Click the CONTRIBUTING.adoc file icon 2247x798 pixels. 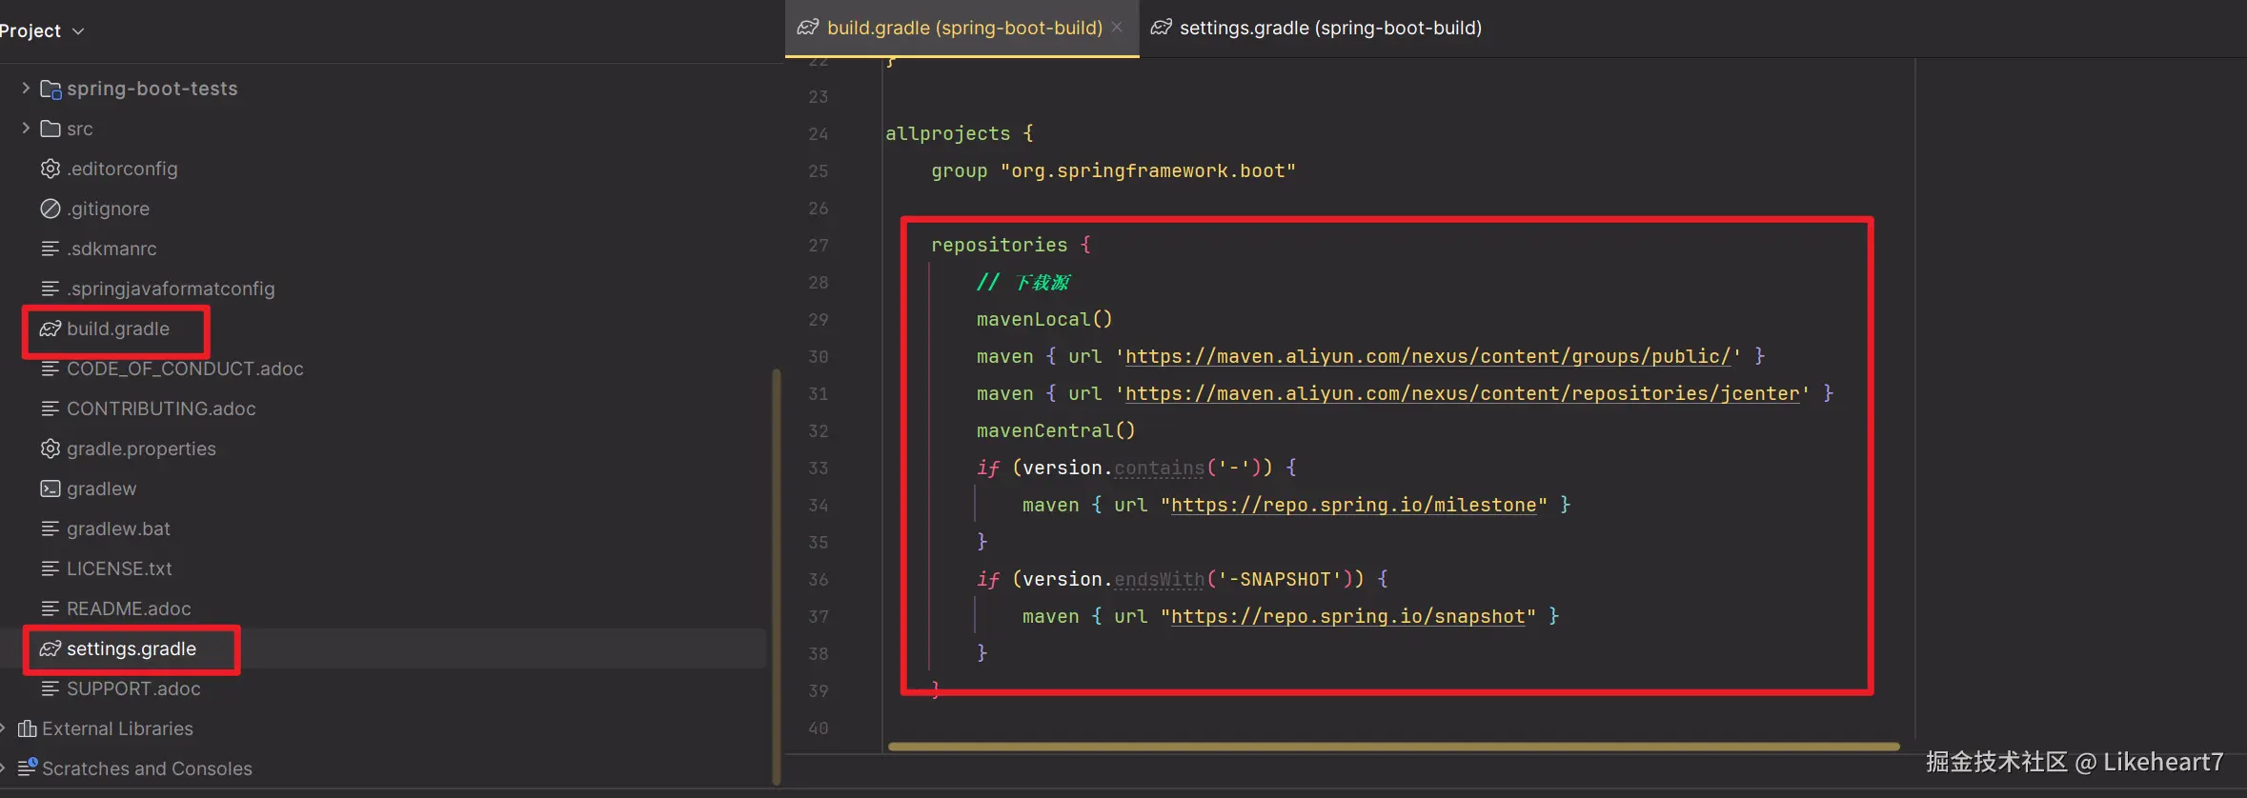[51, 409]
